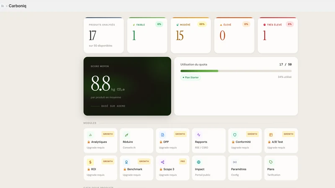Click the ROI dollar icon

[90, 162]
